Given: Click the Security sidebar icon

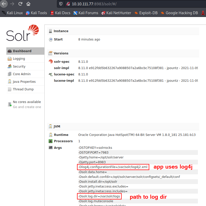Looking at the screenshot, I should 10,66.
